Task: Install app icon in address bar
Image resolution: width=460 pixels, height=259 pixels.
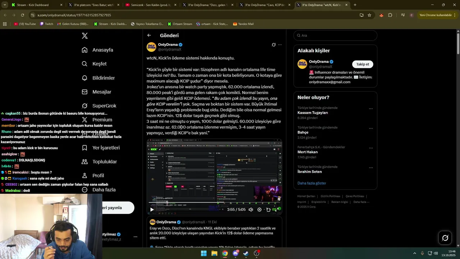Action: point(362,15)
